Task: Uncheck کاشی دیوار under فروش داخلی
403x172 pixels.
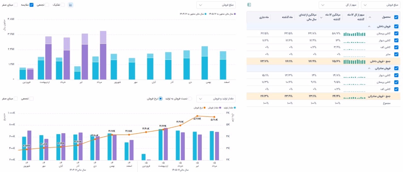Action: point(396,40)
